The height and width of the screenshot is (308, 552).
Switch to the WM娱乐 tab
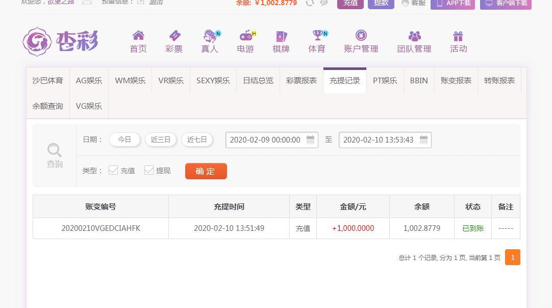(130, 80)
